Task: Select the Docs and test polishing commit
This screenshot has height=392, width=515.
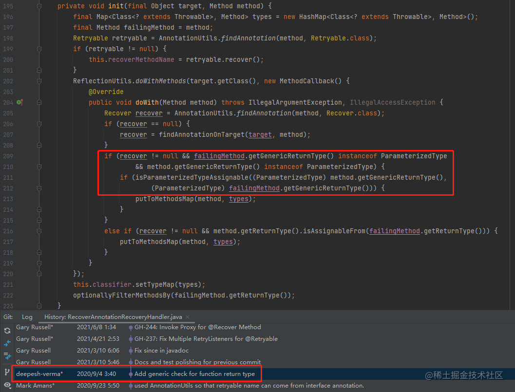Action: click(197, 362)
